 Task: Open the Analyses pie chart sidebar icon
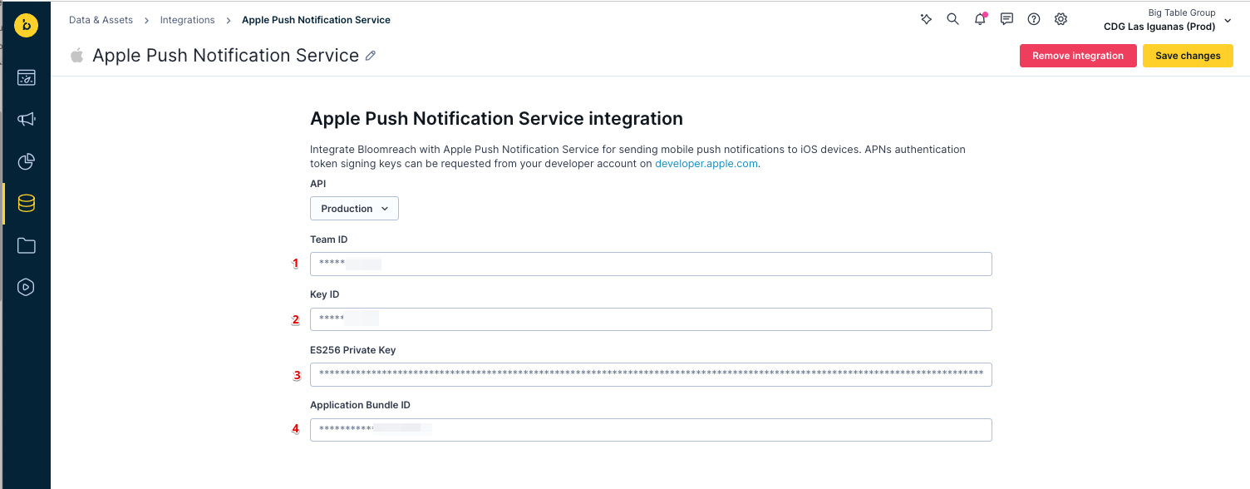[26, 161]
